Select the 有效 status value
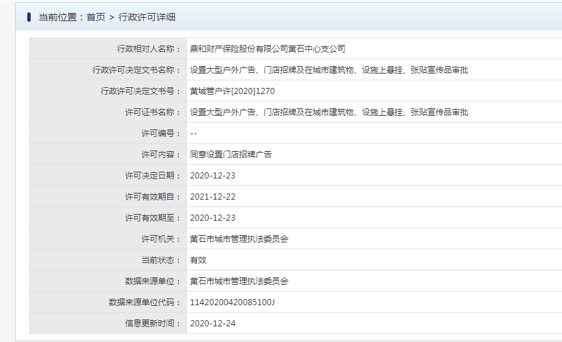 coord(198,260)
